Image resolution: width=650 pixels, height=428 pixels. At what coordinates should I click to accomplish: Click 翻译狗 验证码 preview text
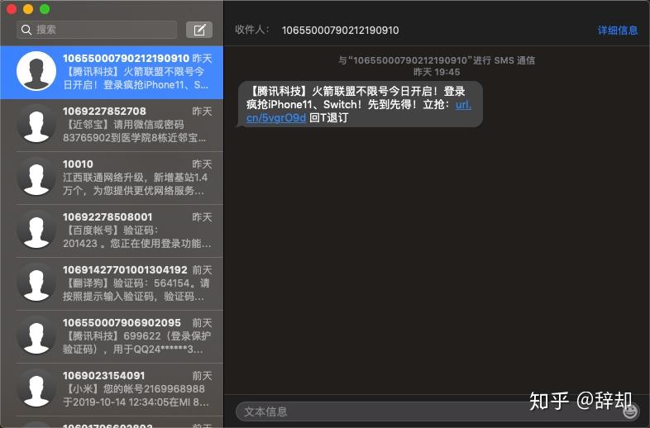(x=136, y=290)
